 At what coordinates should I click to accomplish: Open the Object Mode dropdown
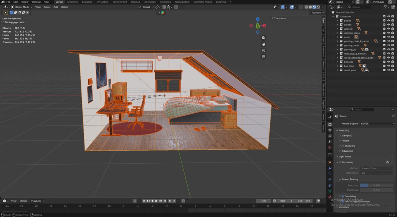[x=22, y=7]
